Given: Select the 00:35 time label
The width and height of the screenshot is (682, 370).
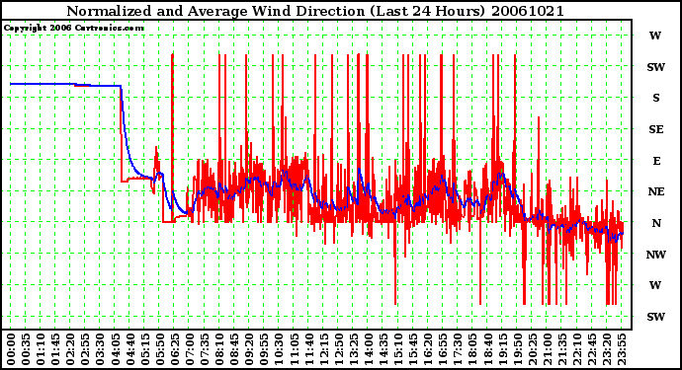Looking at the screenshot, I should pos(26,349).
